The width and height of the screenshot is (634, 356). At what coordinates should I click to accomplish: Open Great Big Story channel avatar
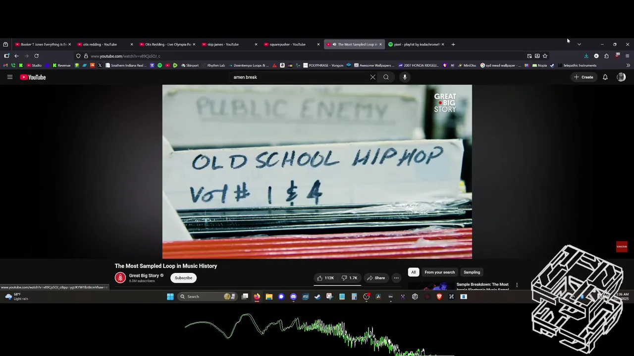[120, 278]
